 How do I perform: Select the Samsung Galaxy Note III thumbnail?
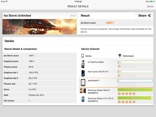coord(83,91)
